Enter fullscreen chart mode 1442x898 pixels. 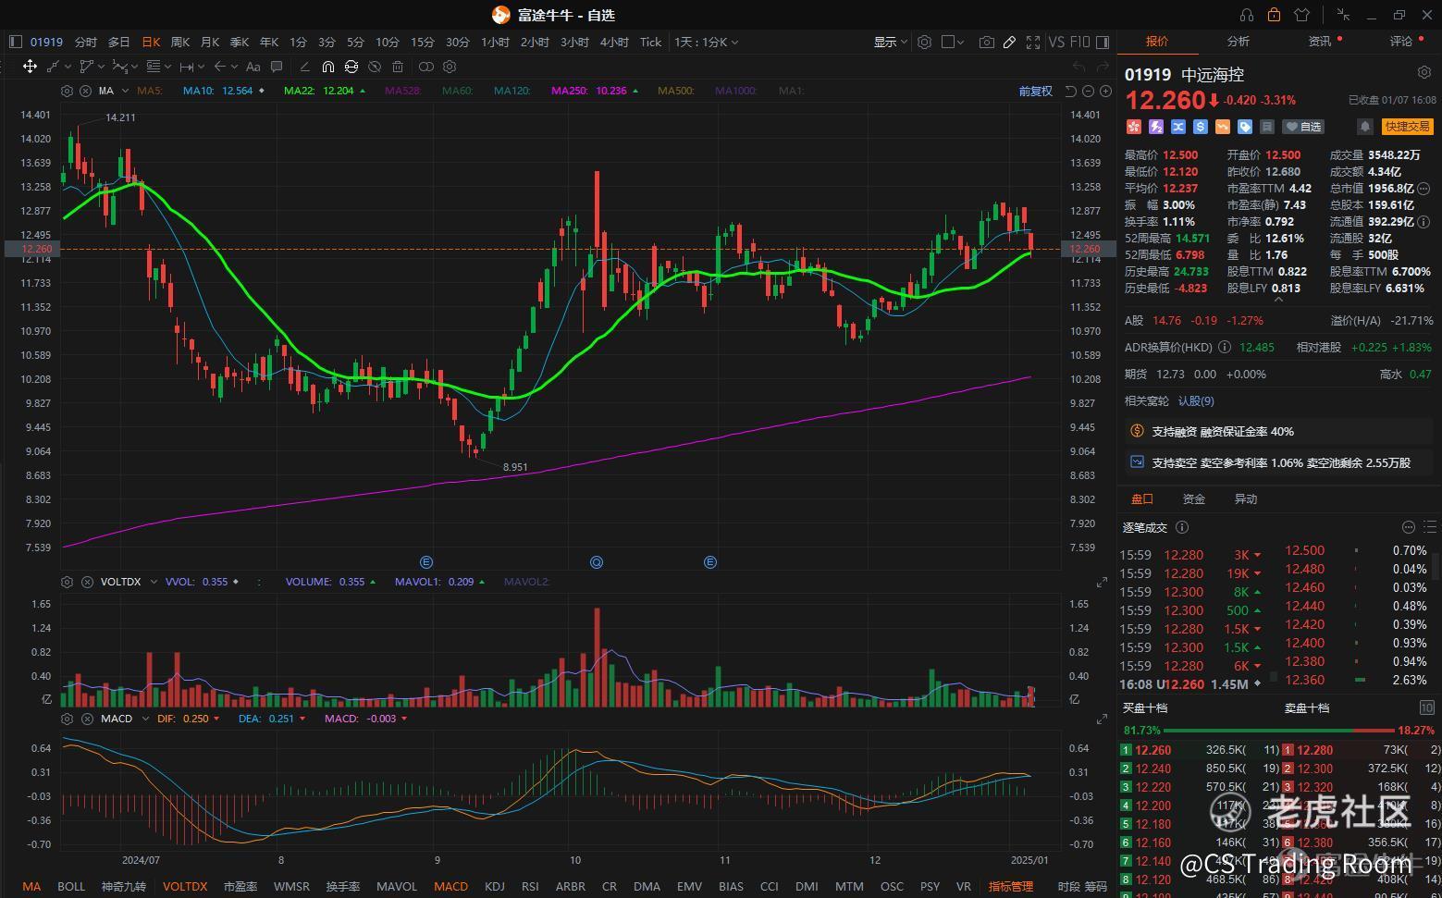pyautogui.click(x=1033, y=42)
